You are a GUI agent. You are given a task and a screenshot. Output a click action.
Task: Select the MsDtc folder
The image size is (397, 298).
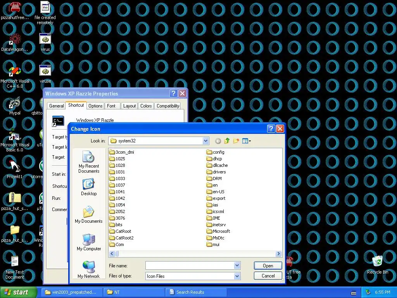click(216, 238)
